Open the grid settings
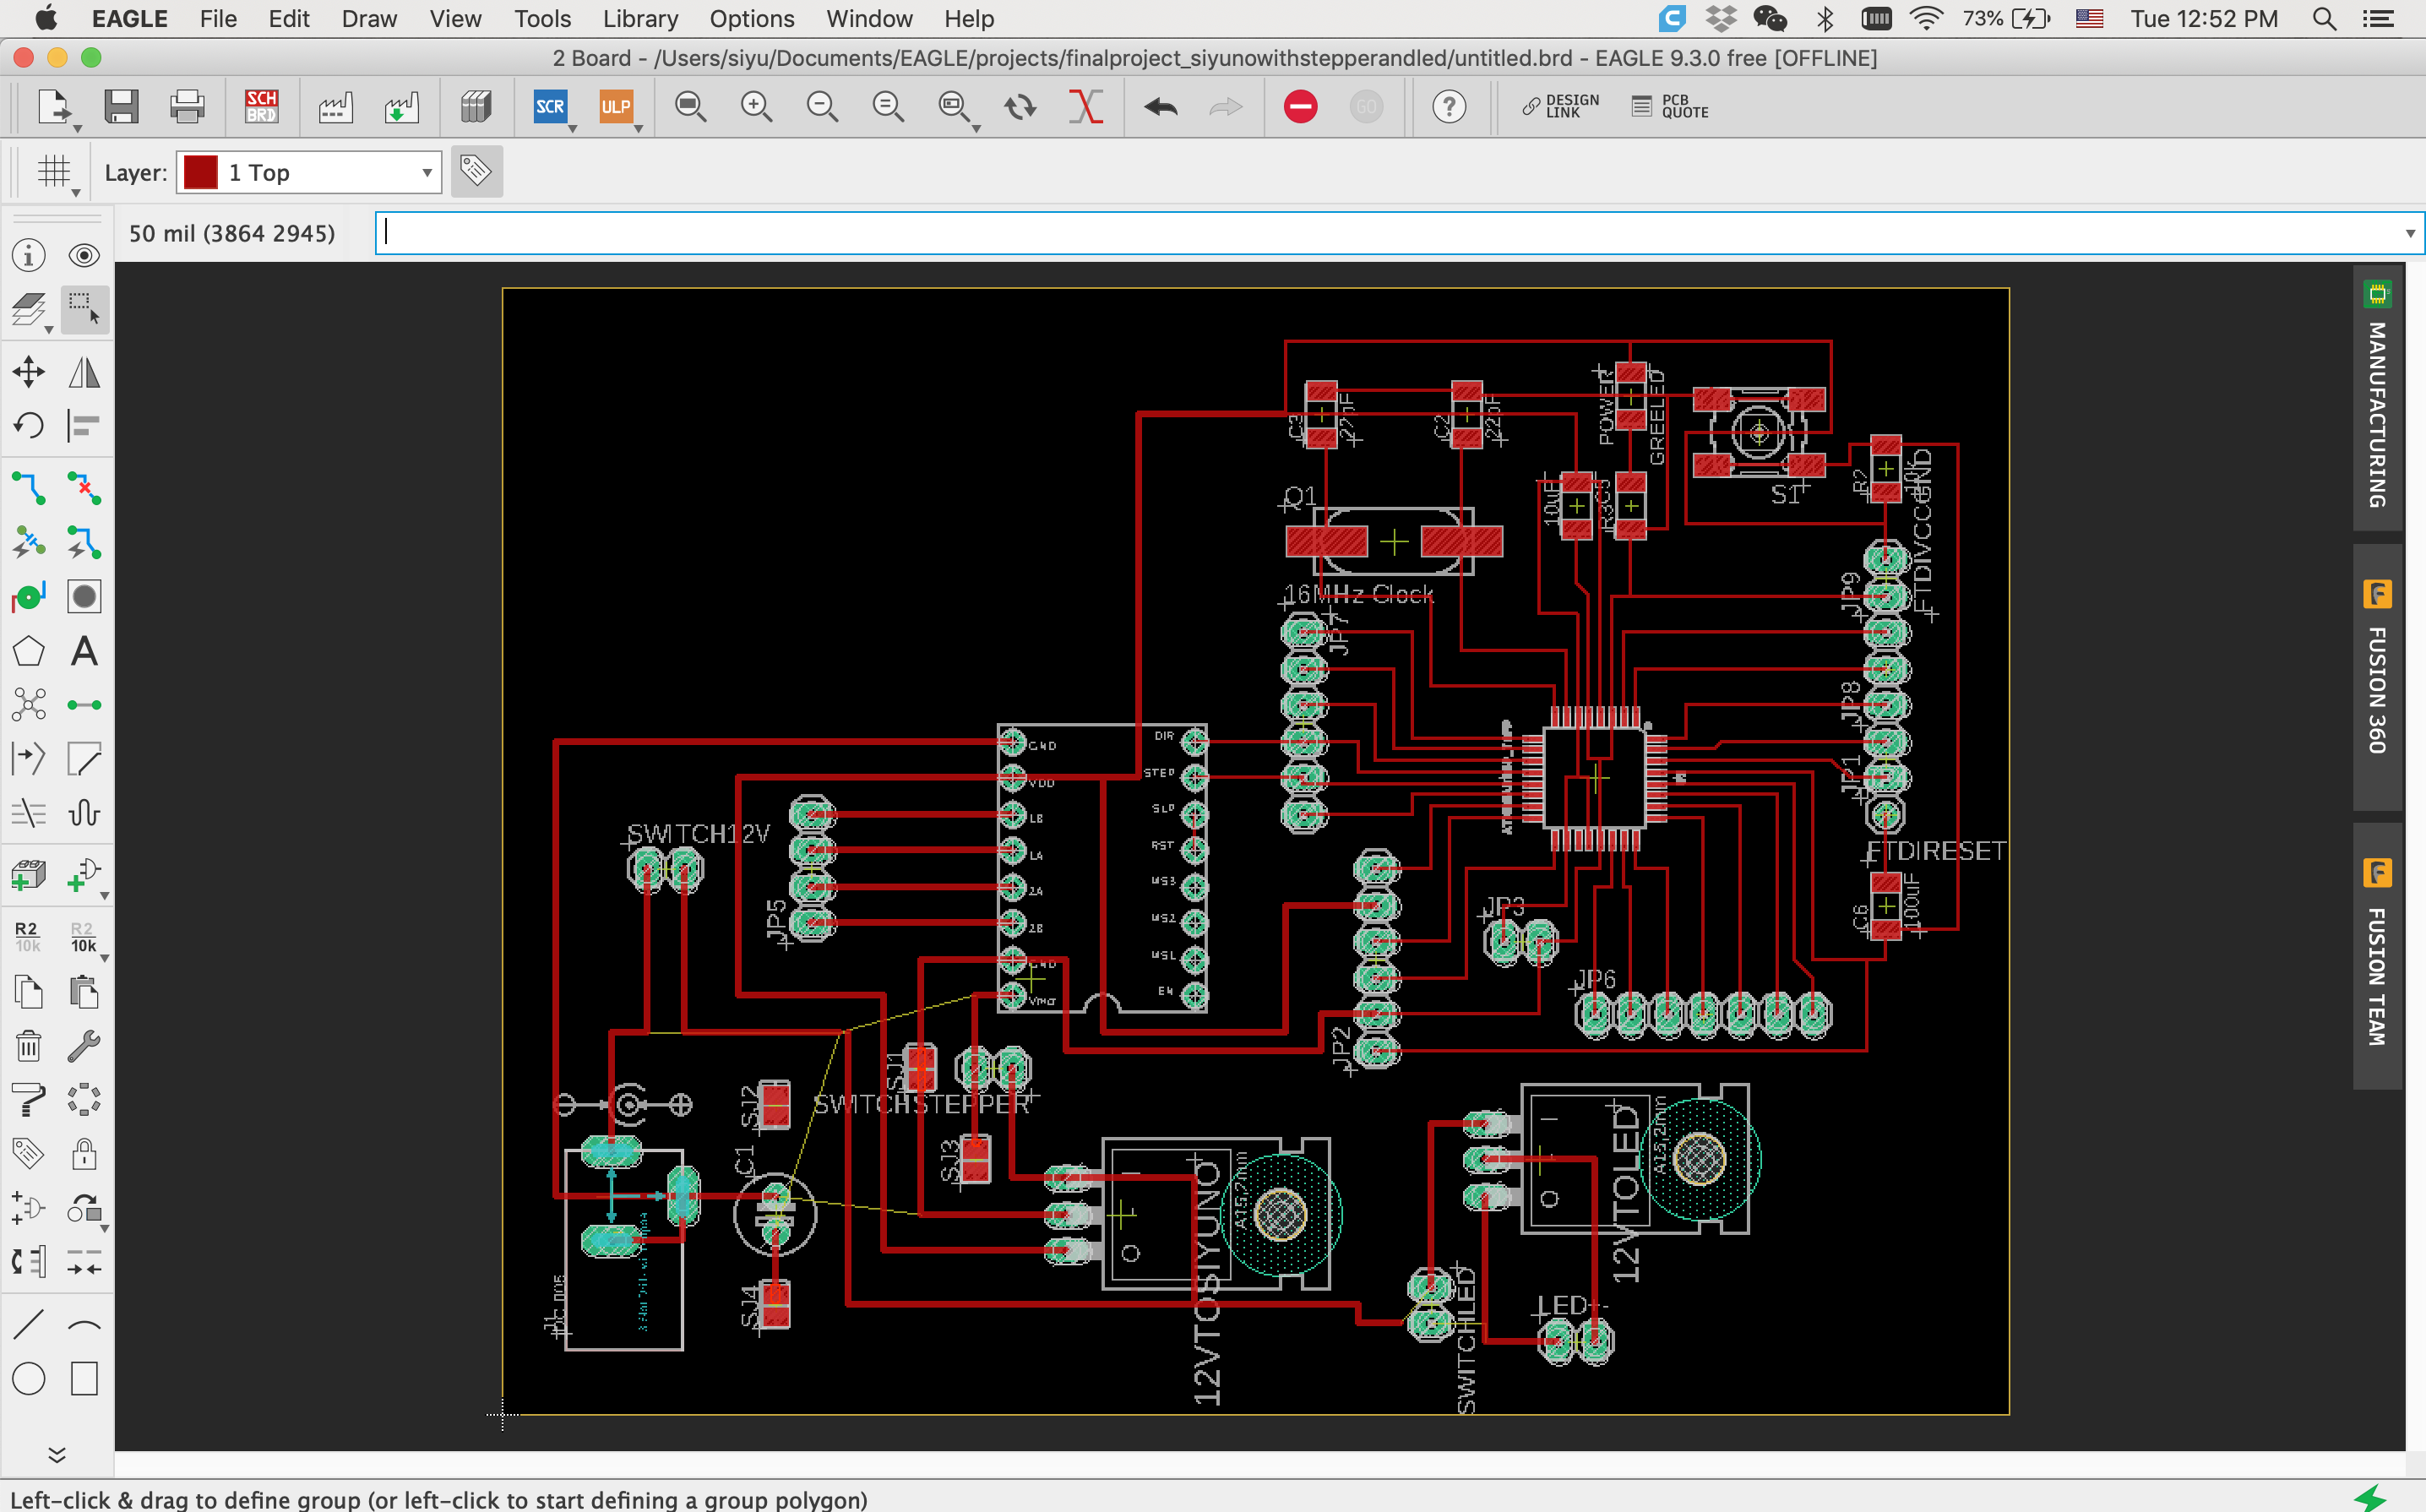The width and height of the screenshot is (2426, 1512). pyautogui.click(x=54, y=172)
